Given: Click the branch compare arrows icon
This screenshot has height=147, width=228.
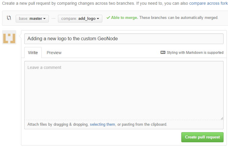Looking at the screenshot, I should (x=9, y=18).
